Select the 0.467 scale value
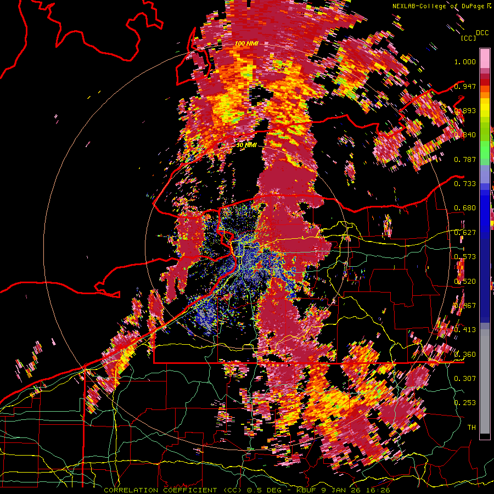 click(x=465, y=306)
